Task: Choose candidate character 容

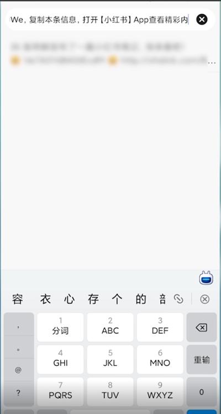Action: click(17, 299)
